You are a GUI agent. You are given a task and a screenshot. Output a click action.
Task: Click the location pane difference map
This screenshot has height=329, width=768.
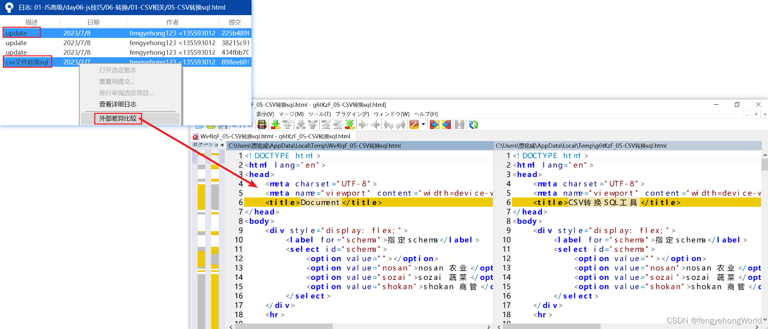point(208,239)
